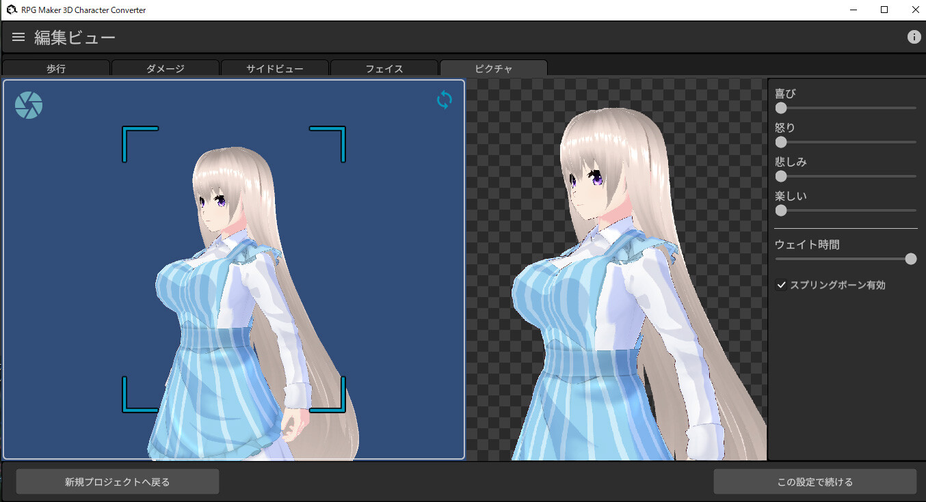Click the 悲しみ slider handle

point(780,176)
